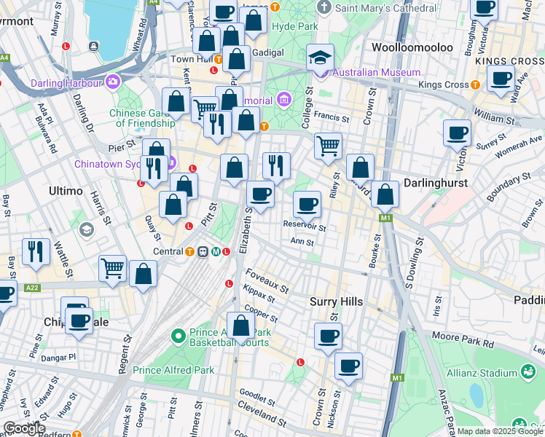The width and height of the screenshot is (545, 437).
Task: Select the train icon at Central station
Action: (203, 251)
